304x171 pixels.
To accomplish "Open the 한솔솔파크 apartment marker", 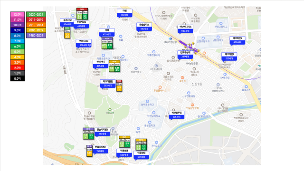I will [x=144, y=27].
